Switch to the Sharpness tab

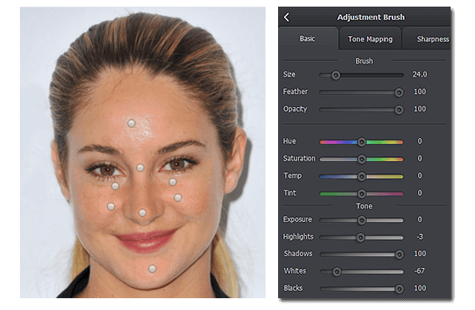click(x=432, y=39)
